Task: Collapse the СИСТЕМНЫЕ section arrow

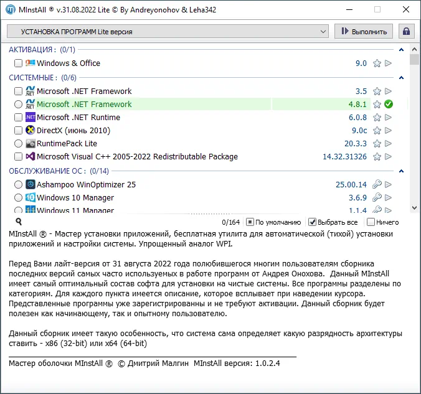Action: click(x=402, y=78)
